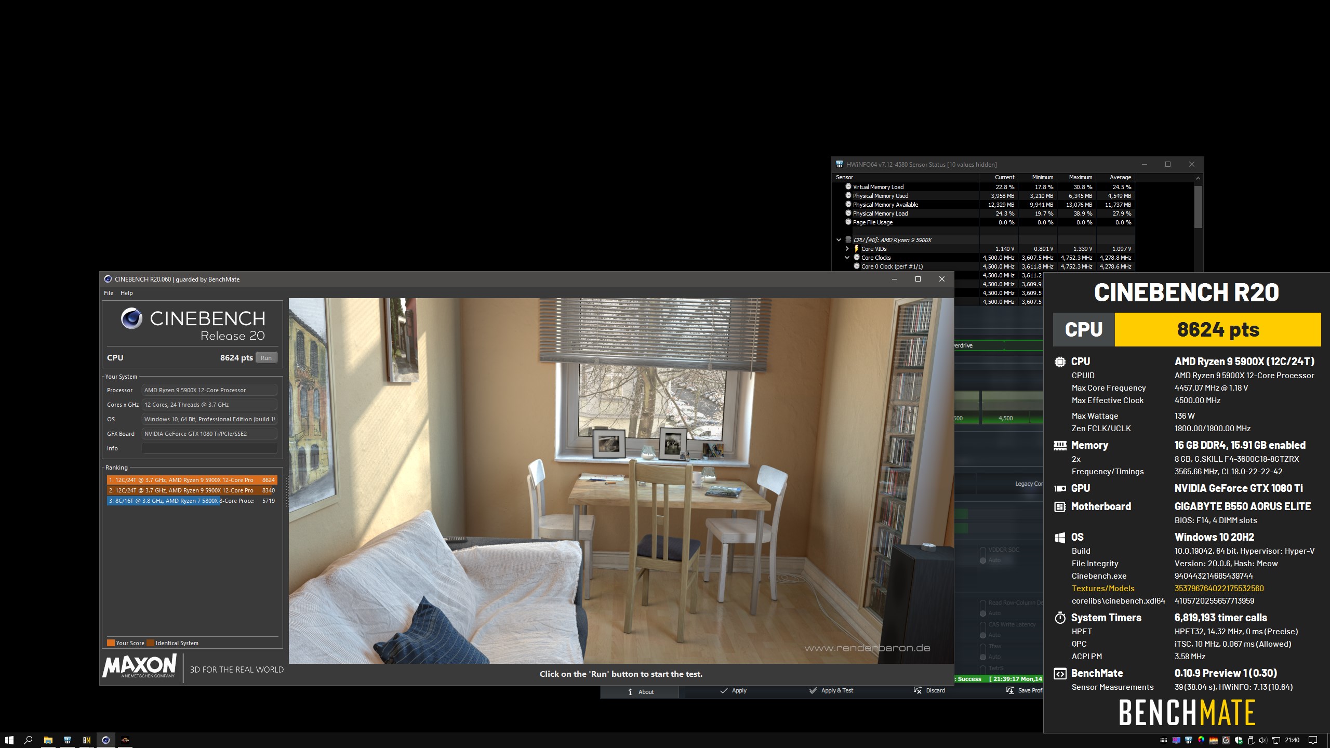Click the Maximum column header in HWiNFO
The height and width of the screenshot is (748, 1330).
tap(1076, 177)
